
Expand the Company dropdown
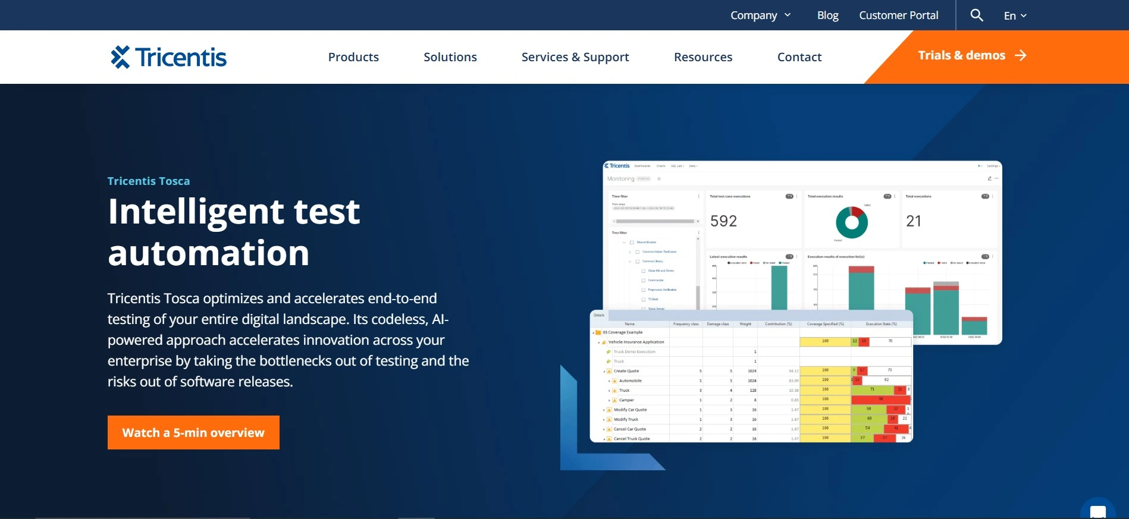click(760, 15)
